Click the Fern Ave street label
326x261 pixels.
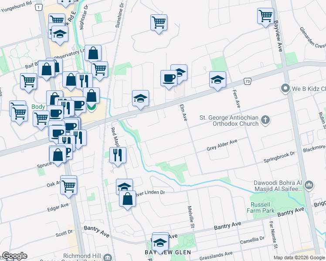(x=236, y=99)
